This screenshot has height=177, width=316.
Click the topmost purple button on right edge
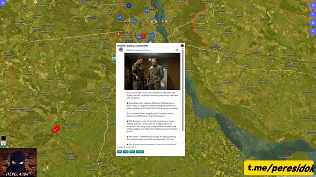(x=313, y=5)
